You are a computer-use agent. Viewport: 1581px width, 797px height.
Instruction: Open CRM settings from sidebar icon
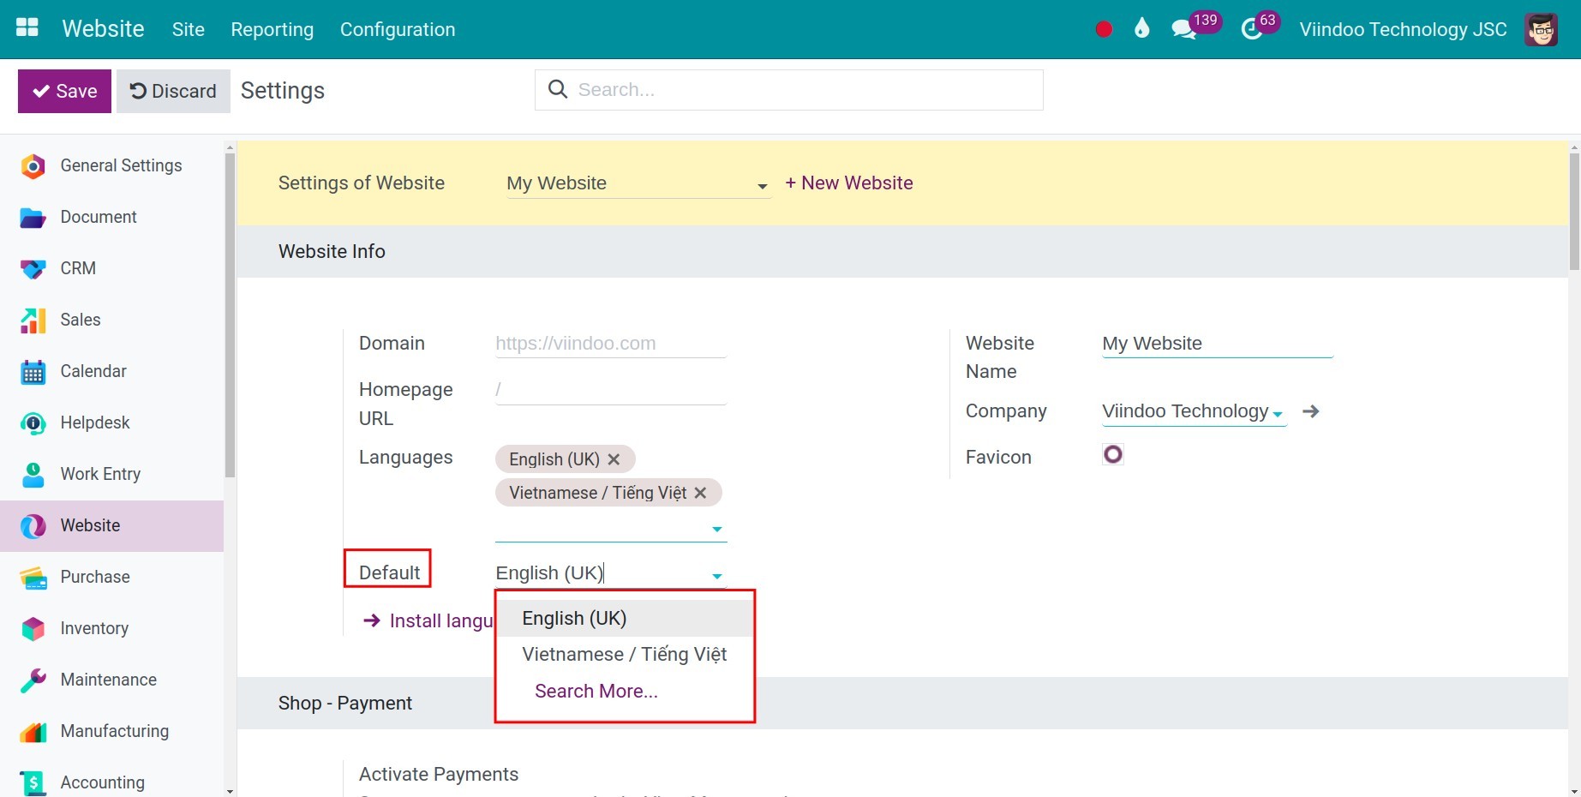click(33, 269)
